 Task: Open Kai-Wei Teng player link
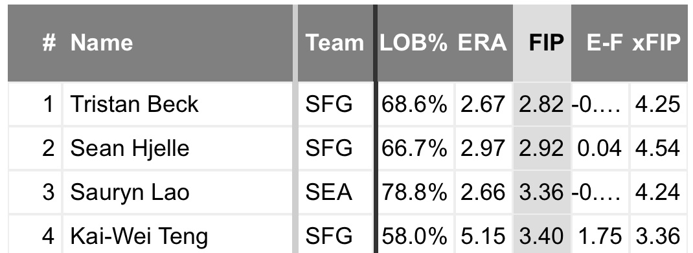139,236
